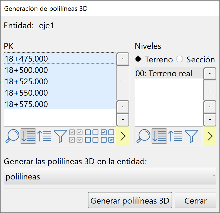Select PK row 18+475.000

point(60,58)
